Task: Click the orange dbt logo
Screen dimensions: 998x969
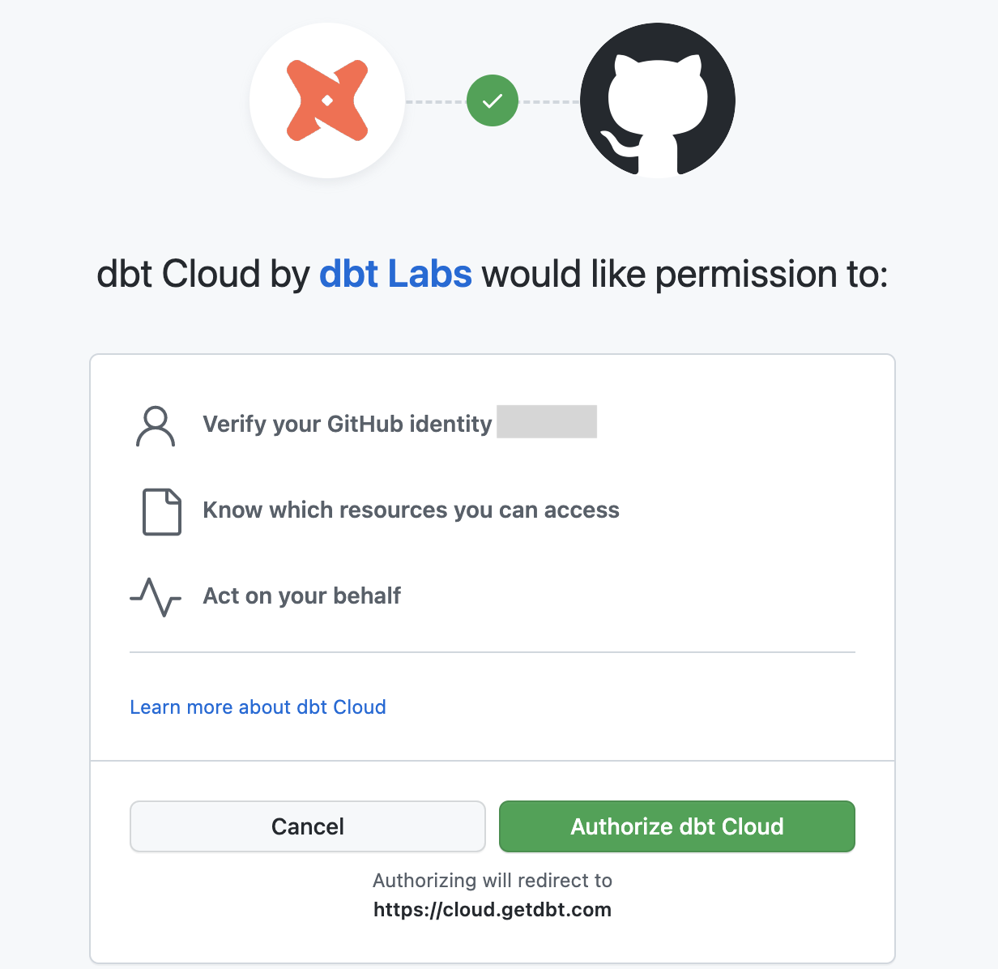Action: [327, 100]
